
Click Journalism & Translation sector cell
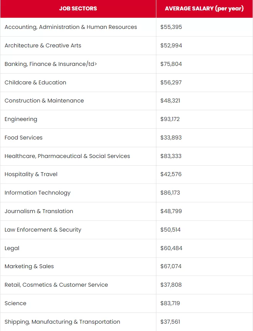(78, 211)
